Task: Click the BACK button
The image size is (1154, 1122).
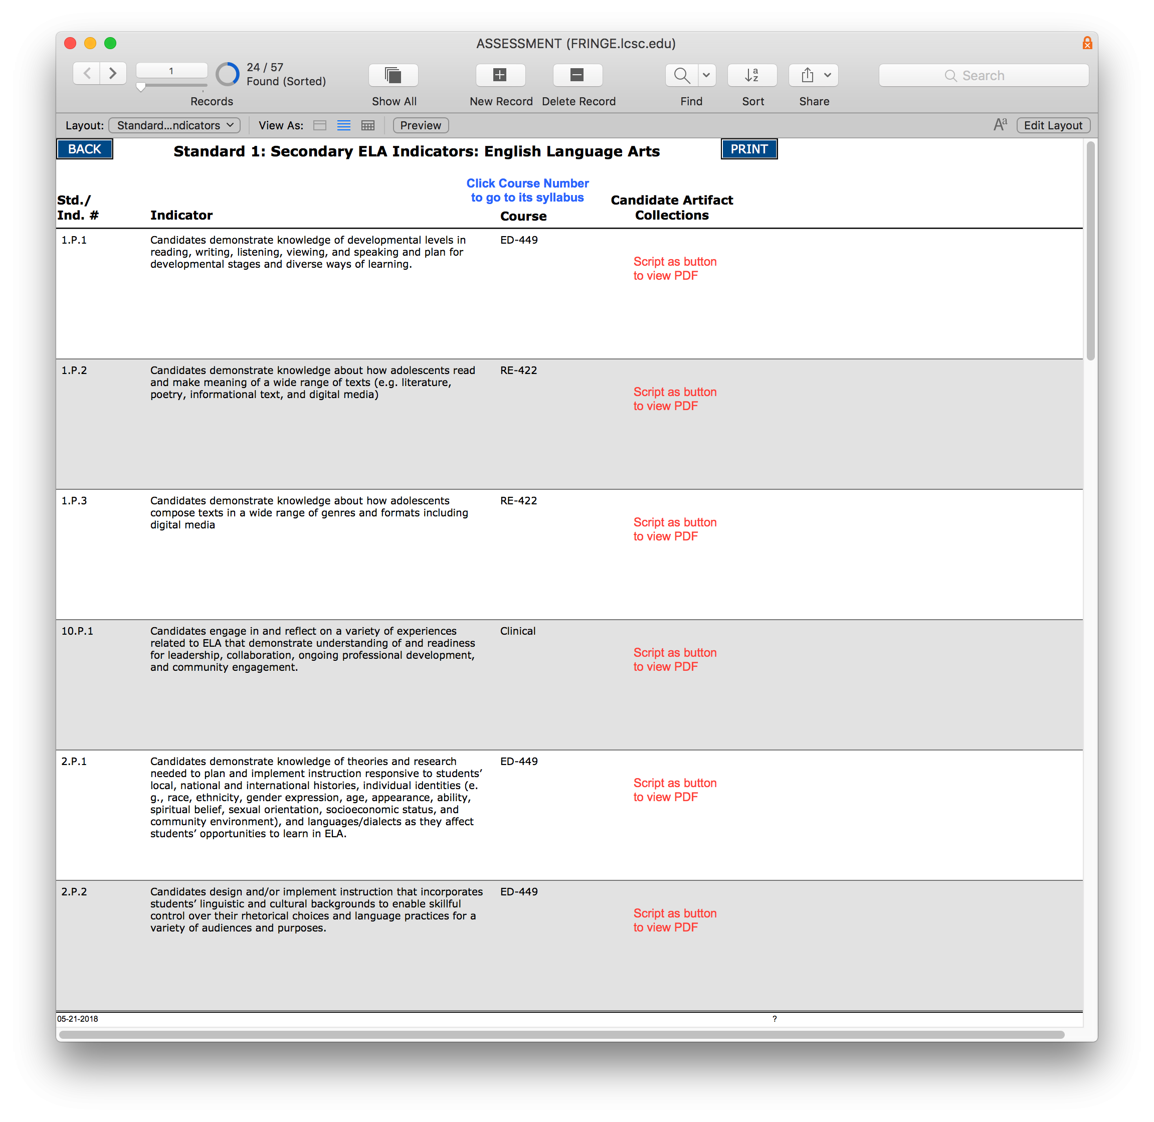Action: (x=84, y=149)
